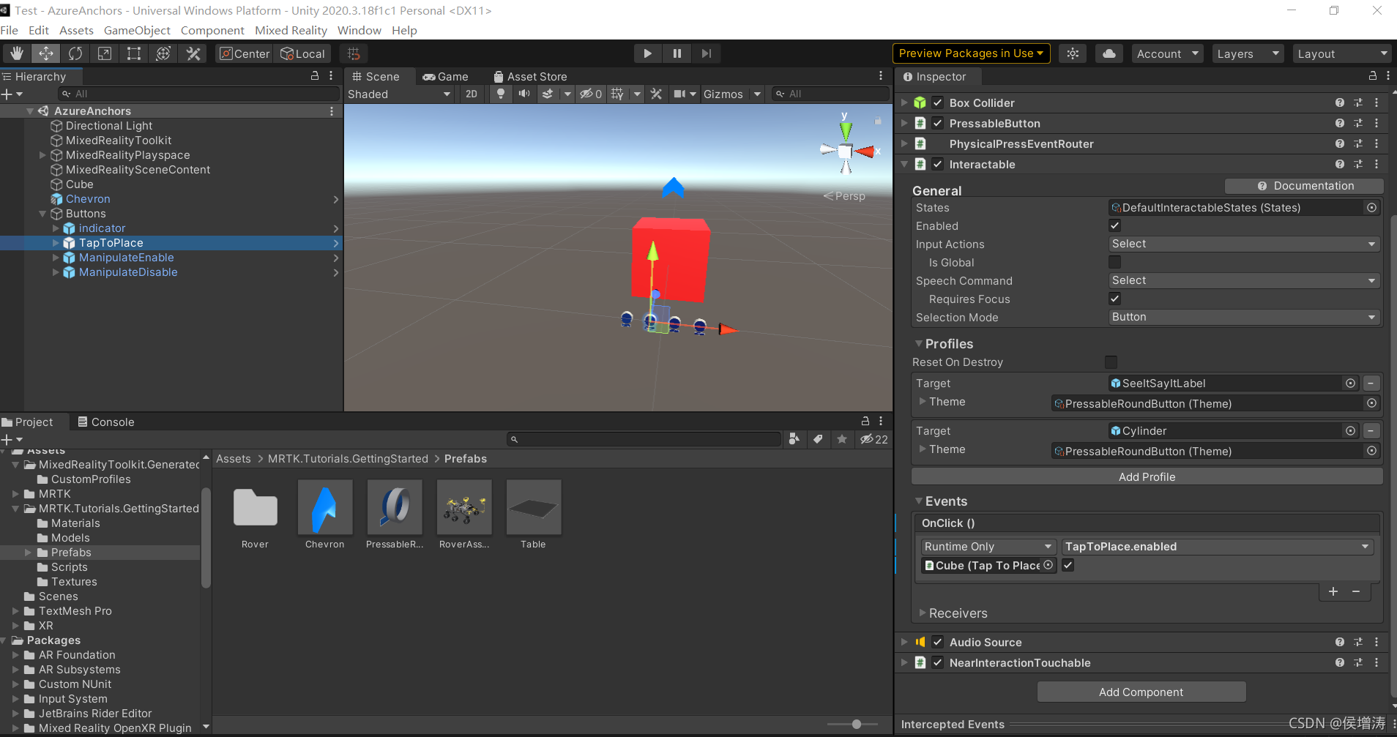Image resolution: width=1397 pixels, height=737 pixels.
Task: Toggle Box Collider enabled checkbox
Action: (x=938, y=102)
